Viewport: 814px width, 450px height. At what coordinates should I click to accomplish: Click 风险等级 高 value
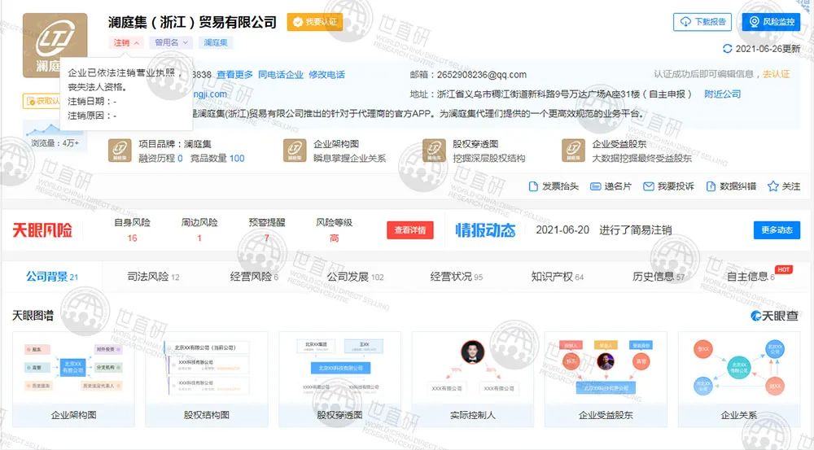coord(334,238)
